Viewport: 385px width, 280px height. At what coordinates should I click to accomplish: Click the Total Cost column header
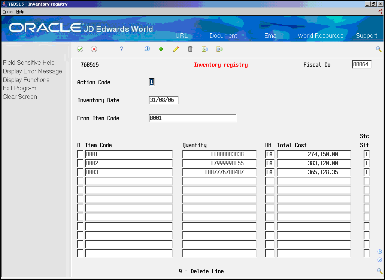[x=291, y=145]
